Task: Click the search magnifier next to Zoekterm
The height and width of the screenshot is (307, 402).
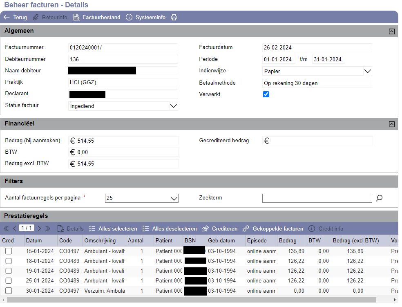Action: click(379, 198)
